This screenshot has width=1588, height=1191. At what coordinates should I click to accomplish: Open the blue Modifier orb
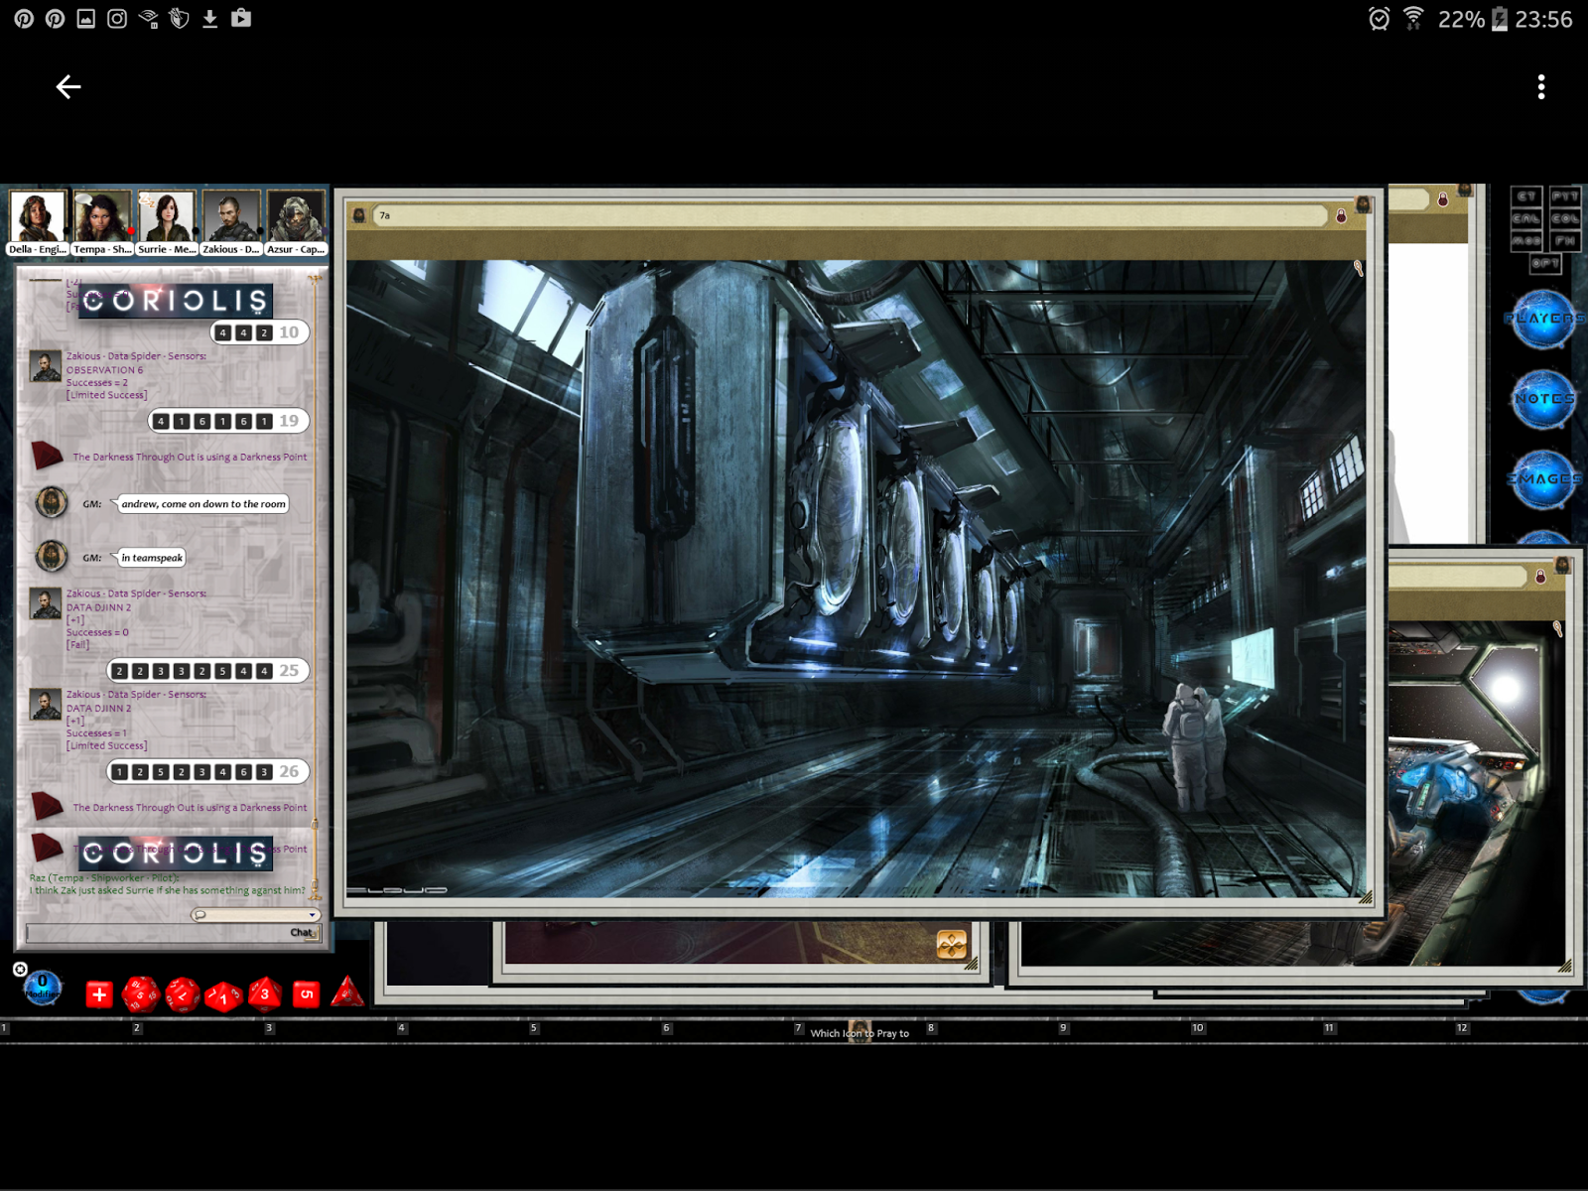point(42,989)
